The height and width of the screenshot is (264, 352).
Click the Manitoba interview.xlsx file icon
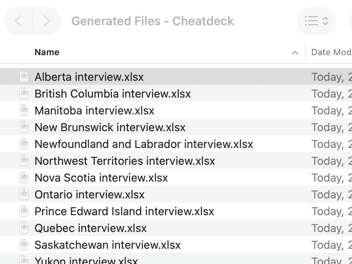[x=24, y=110]
